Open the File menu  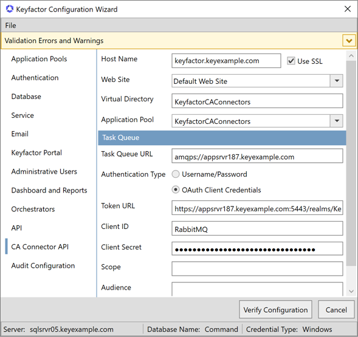pos(11,26)
